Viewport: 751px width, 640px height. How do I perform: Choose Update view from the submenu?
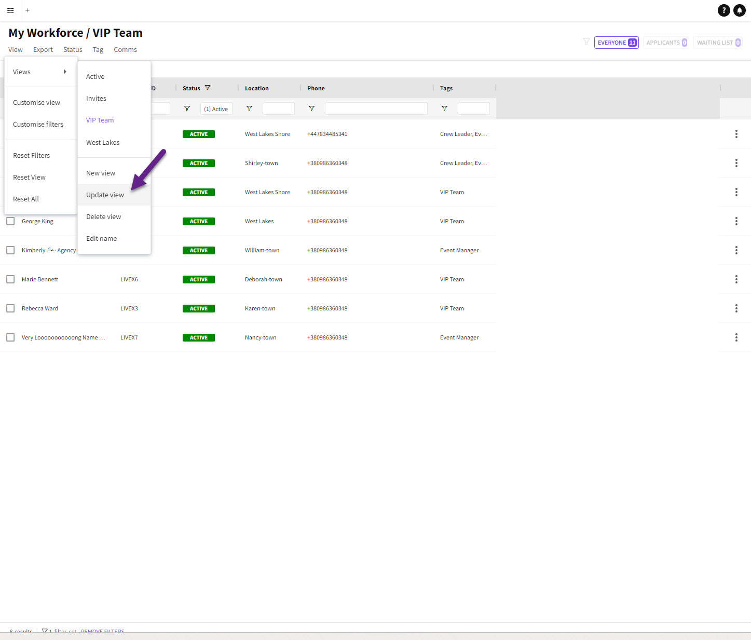tap(105, 195)
